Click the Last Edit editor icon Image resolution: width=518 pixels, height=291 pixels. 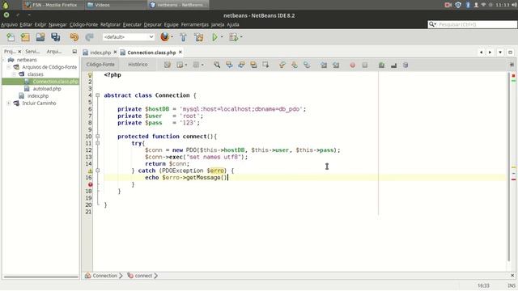pyautogui.click(x=168, y=65)
